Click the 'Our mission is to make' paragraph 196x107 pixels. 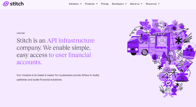(x=58, y=77)
